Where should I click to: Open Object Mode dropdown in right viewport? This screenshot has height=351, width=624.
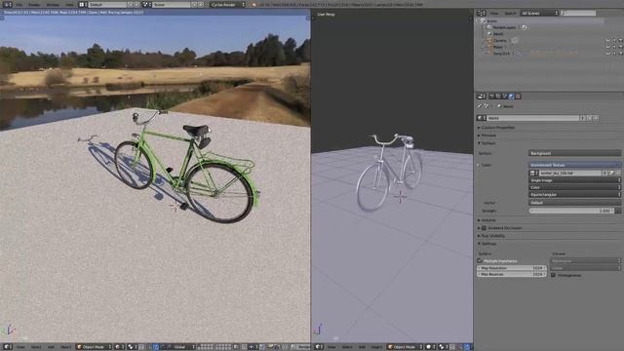point(406,347)
